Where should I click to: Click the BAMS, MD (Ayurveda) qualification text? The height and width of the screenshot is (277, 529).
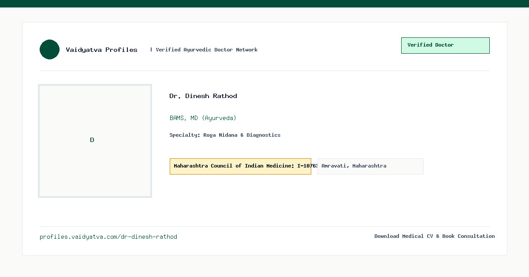(x=203, y=118)
